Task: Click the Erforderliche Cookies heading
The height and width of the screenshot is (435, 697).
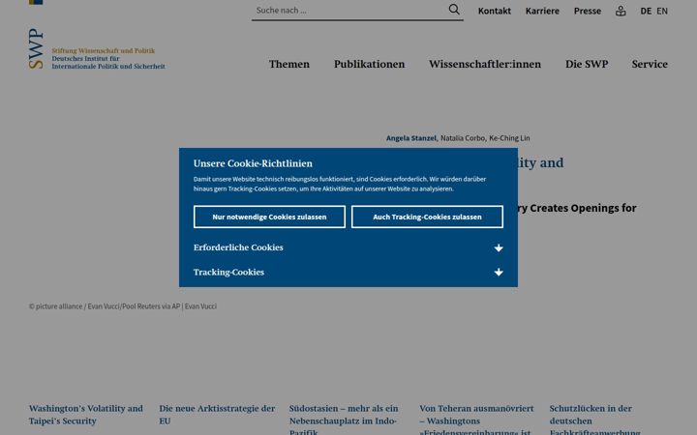Action: click(238, 247)
